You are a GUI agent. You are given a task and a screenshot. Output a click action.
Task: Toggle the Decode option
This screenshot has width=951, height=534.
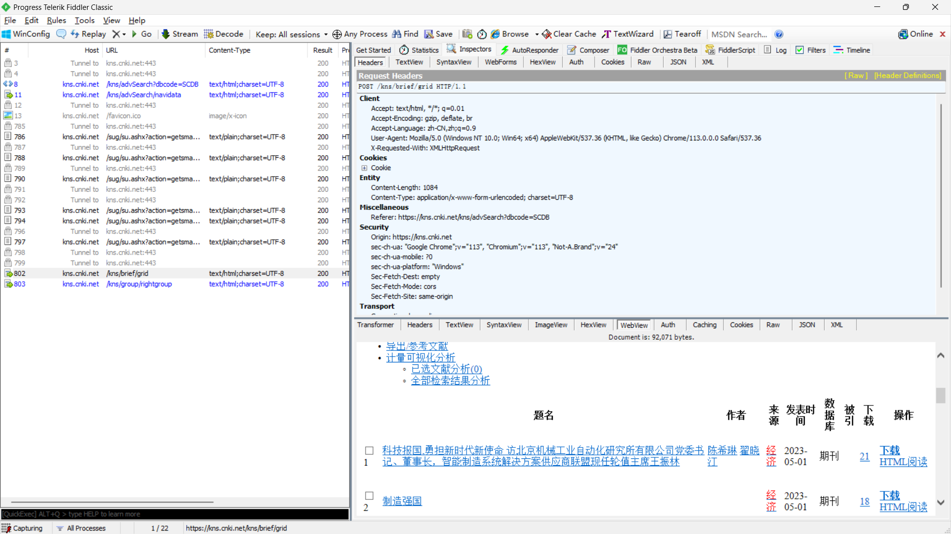[224, 34]
